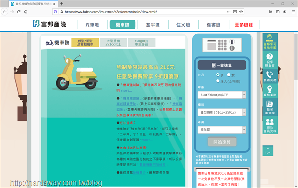The width and height of the screenshot is (298, 188).
Task: Click the 更改會員資料 member icon
Action: 270,126
